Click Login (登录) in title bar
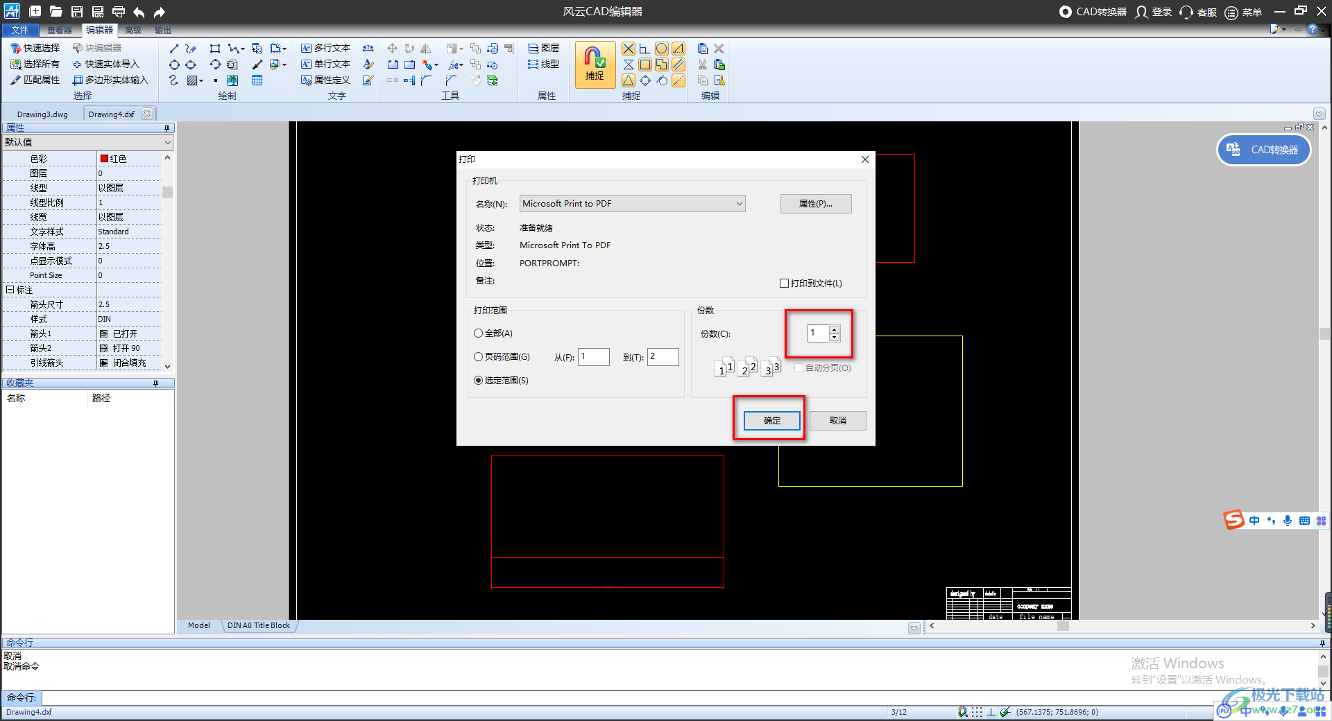Viewport: 1332px width, 721px height. pos(1154,12)
